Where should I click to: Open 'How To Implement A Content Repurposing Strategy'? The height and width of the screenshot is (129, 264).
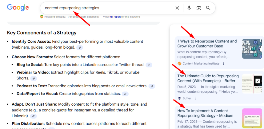tap(205, 113)
